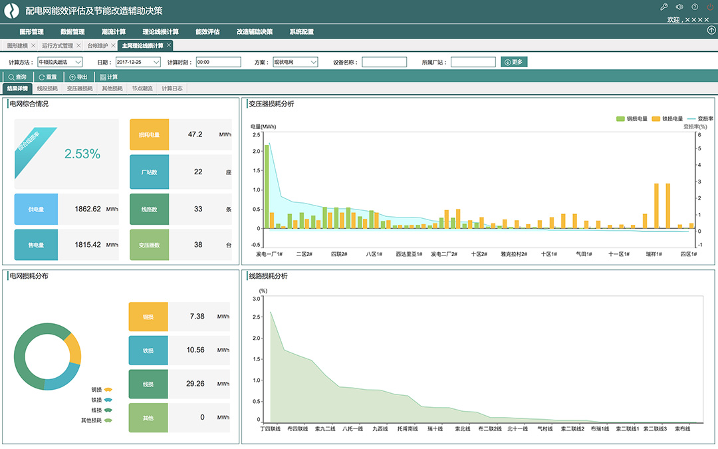Click the application logo icon
718x449 pixels.
coord(12,11)
